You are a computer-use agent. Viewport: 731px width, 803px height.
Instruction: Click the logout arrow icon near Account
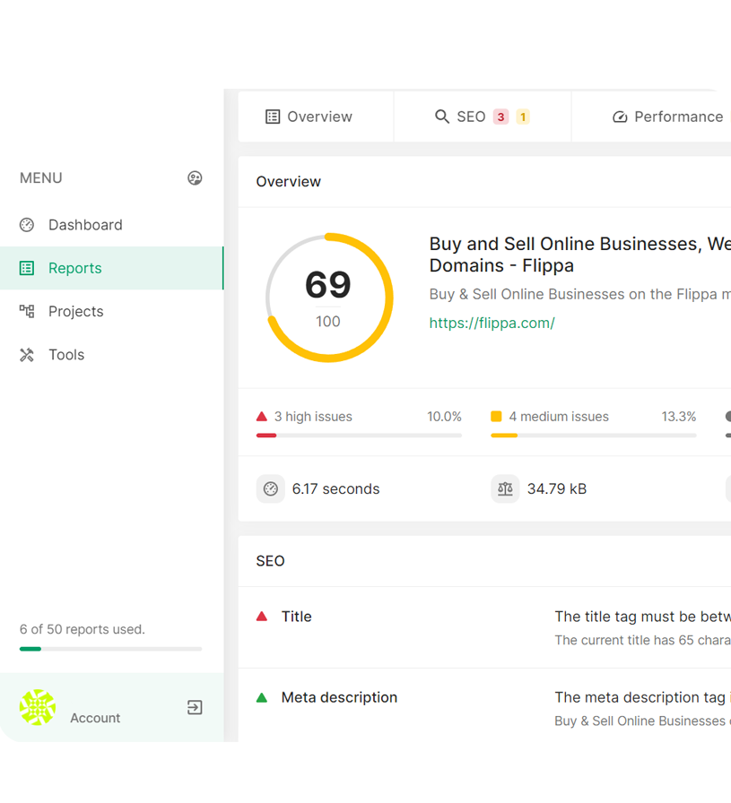(195, 708)
